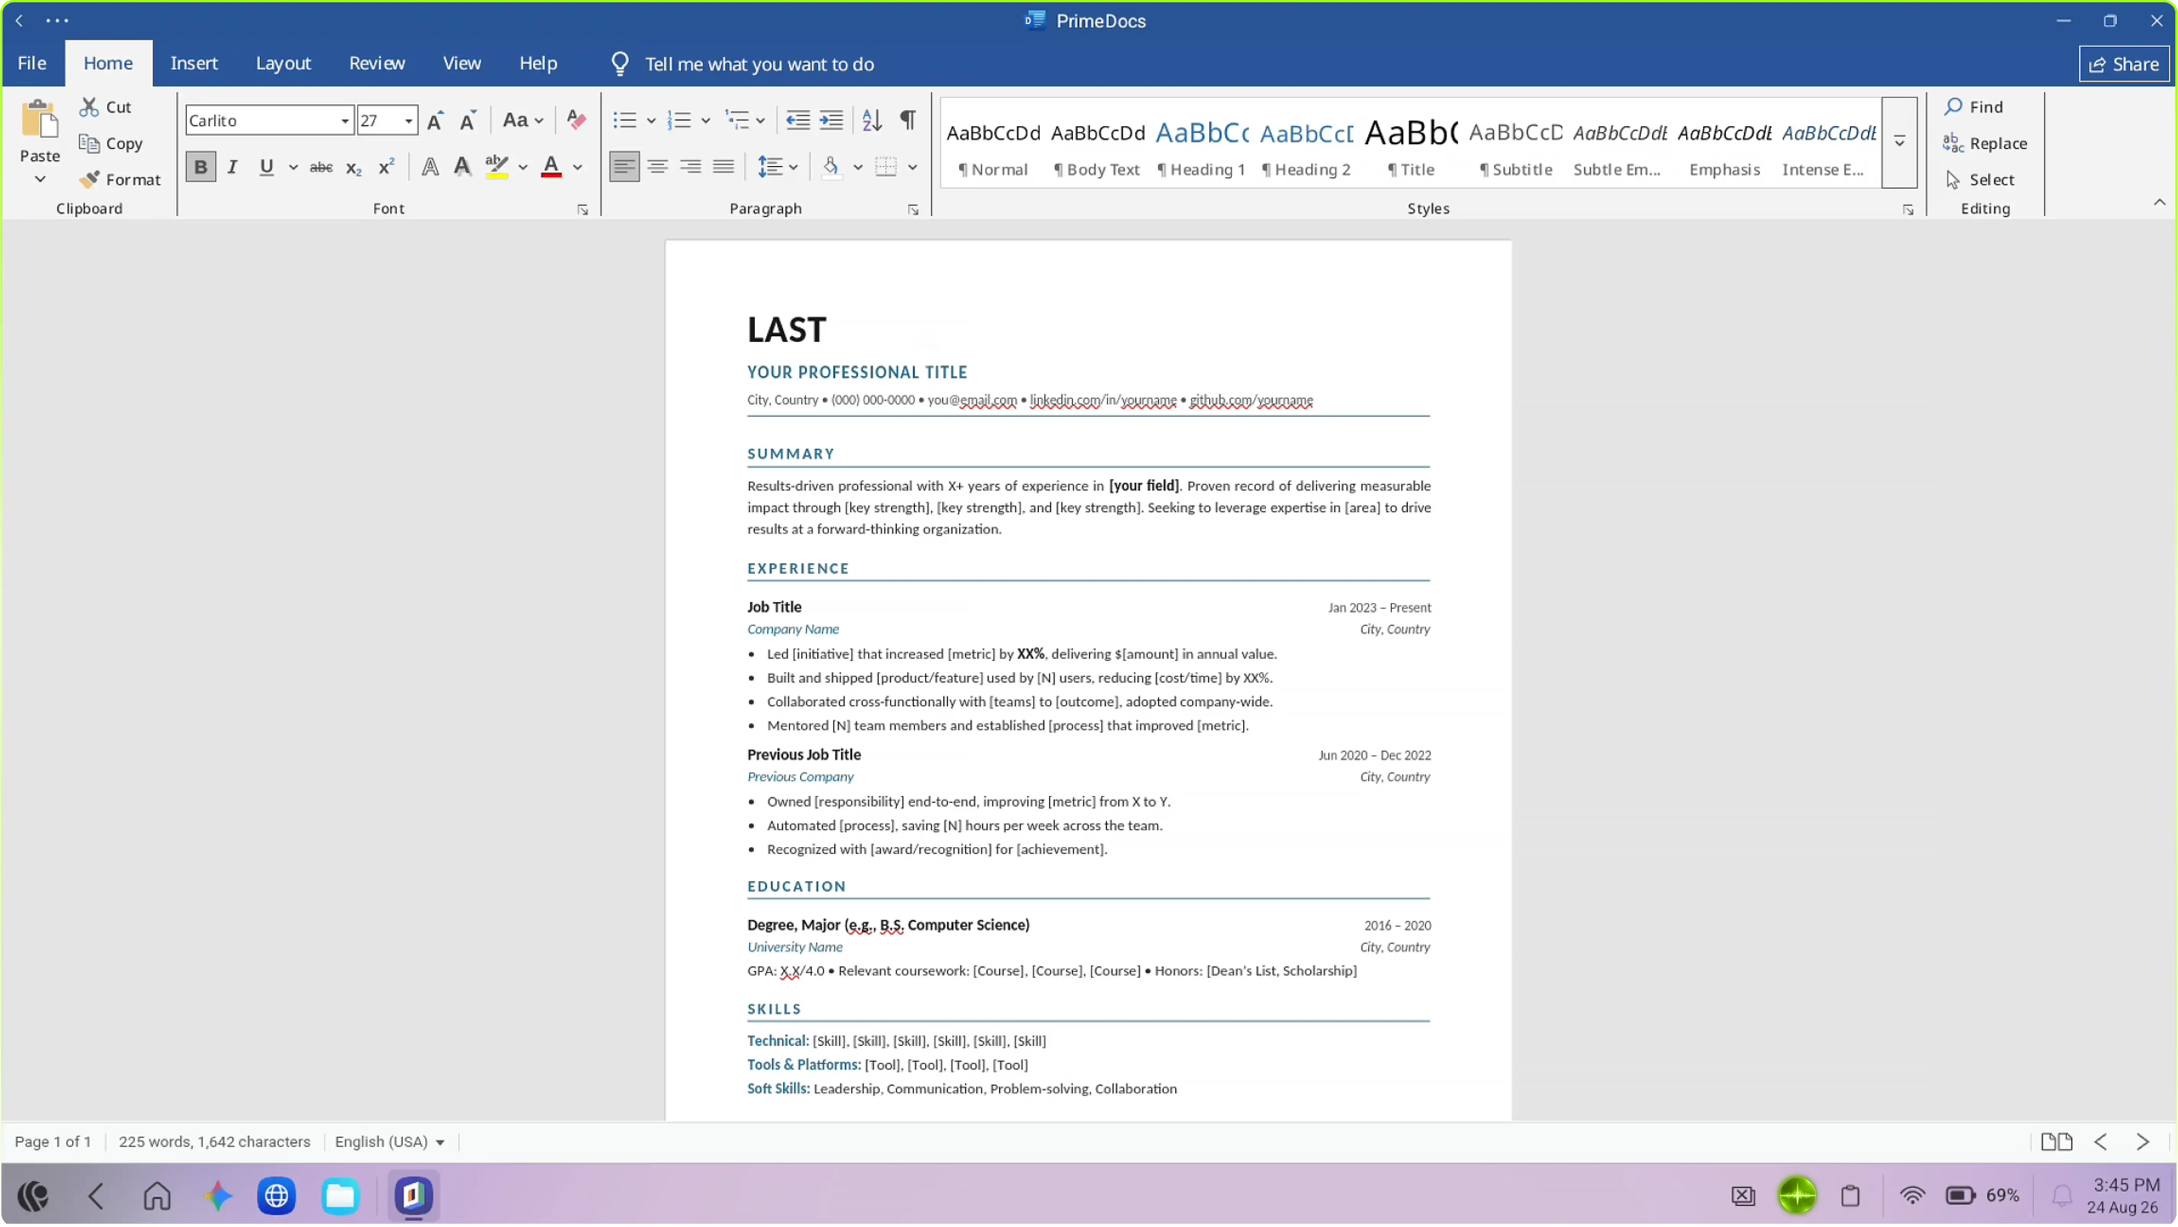The width and height of the screenshot is (2178, 1227).
Task: Click the Replace button
Action: click(1984, 143)
